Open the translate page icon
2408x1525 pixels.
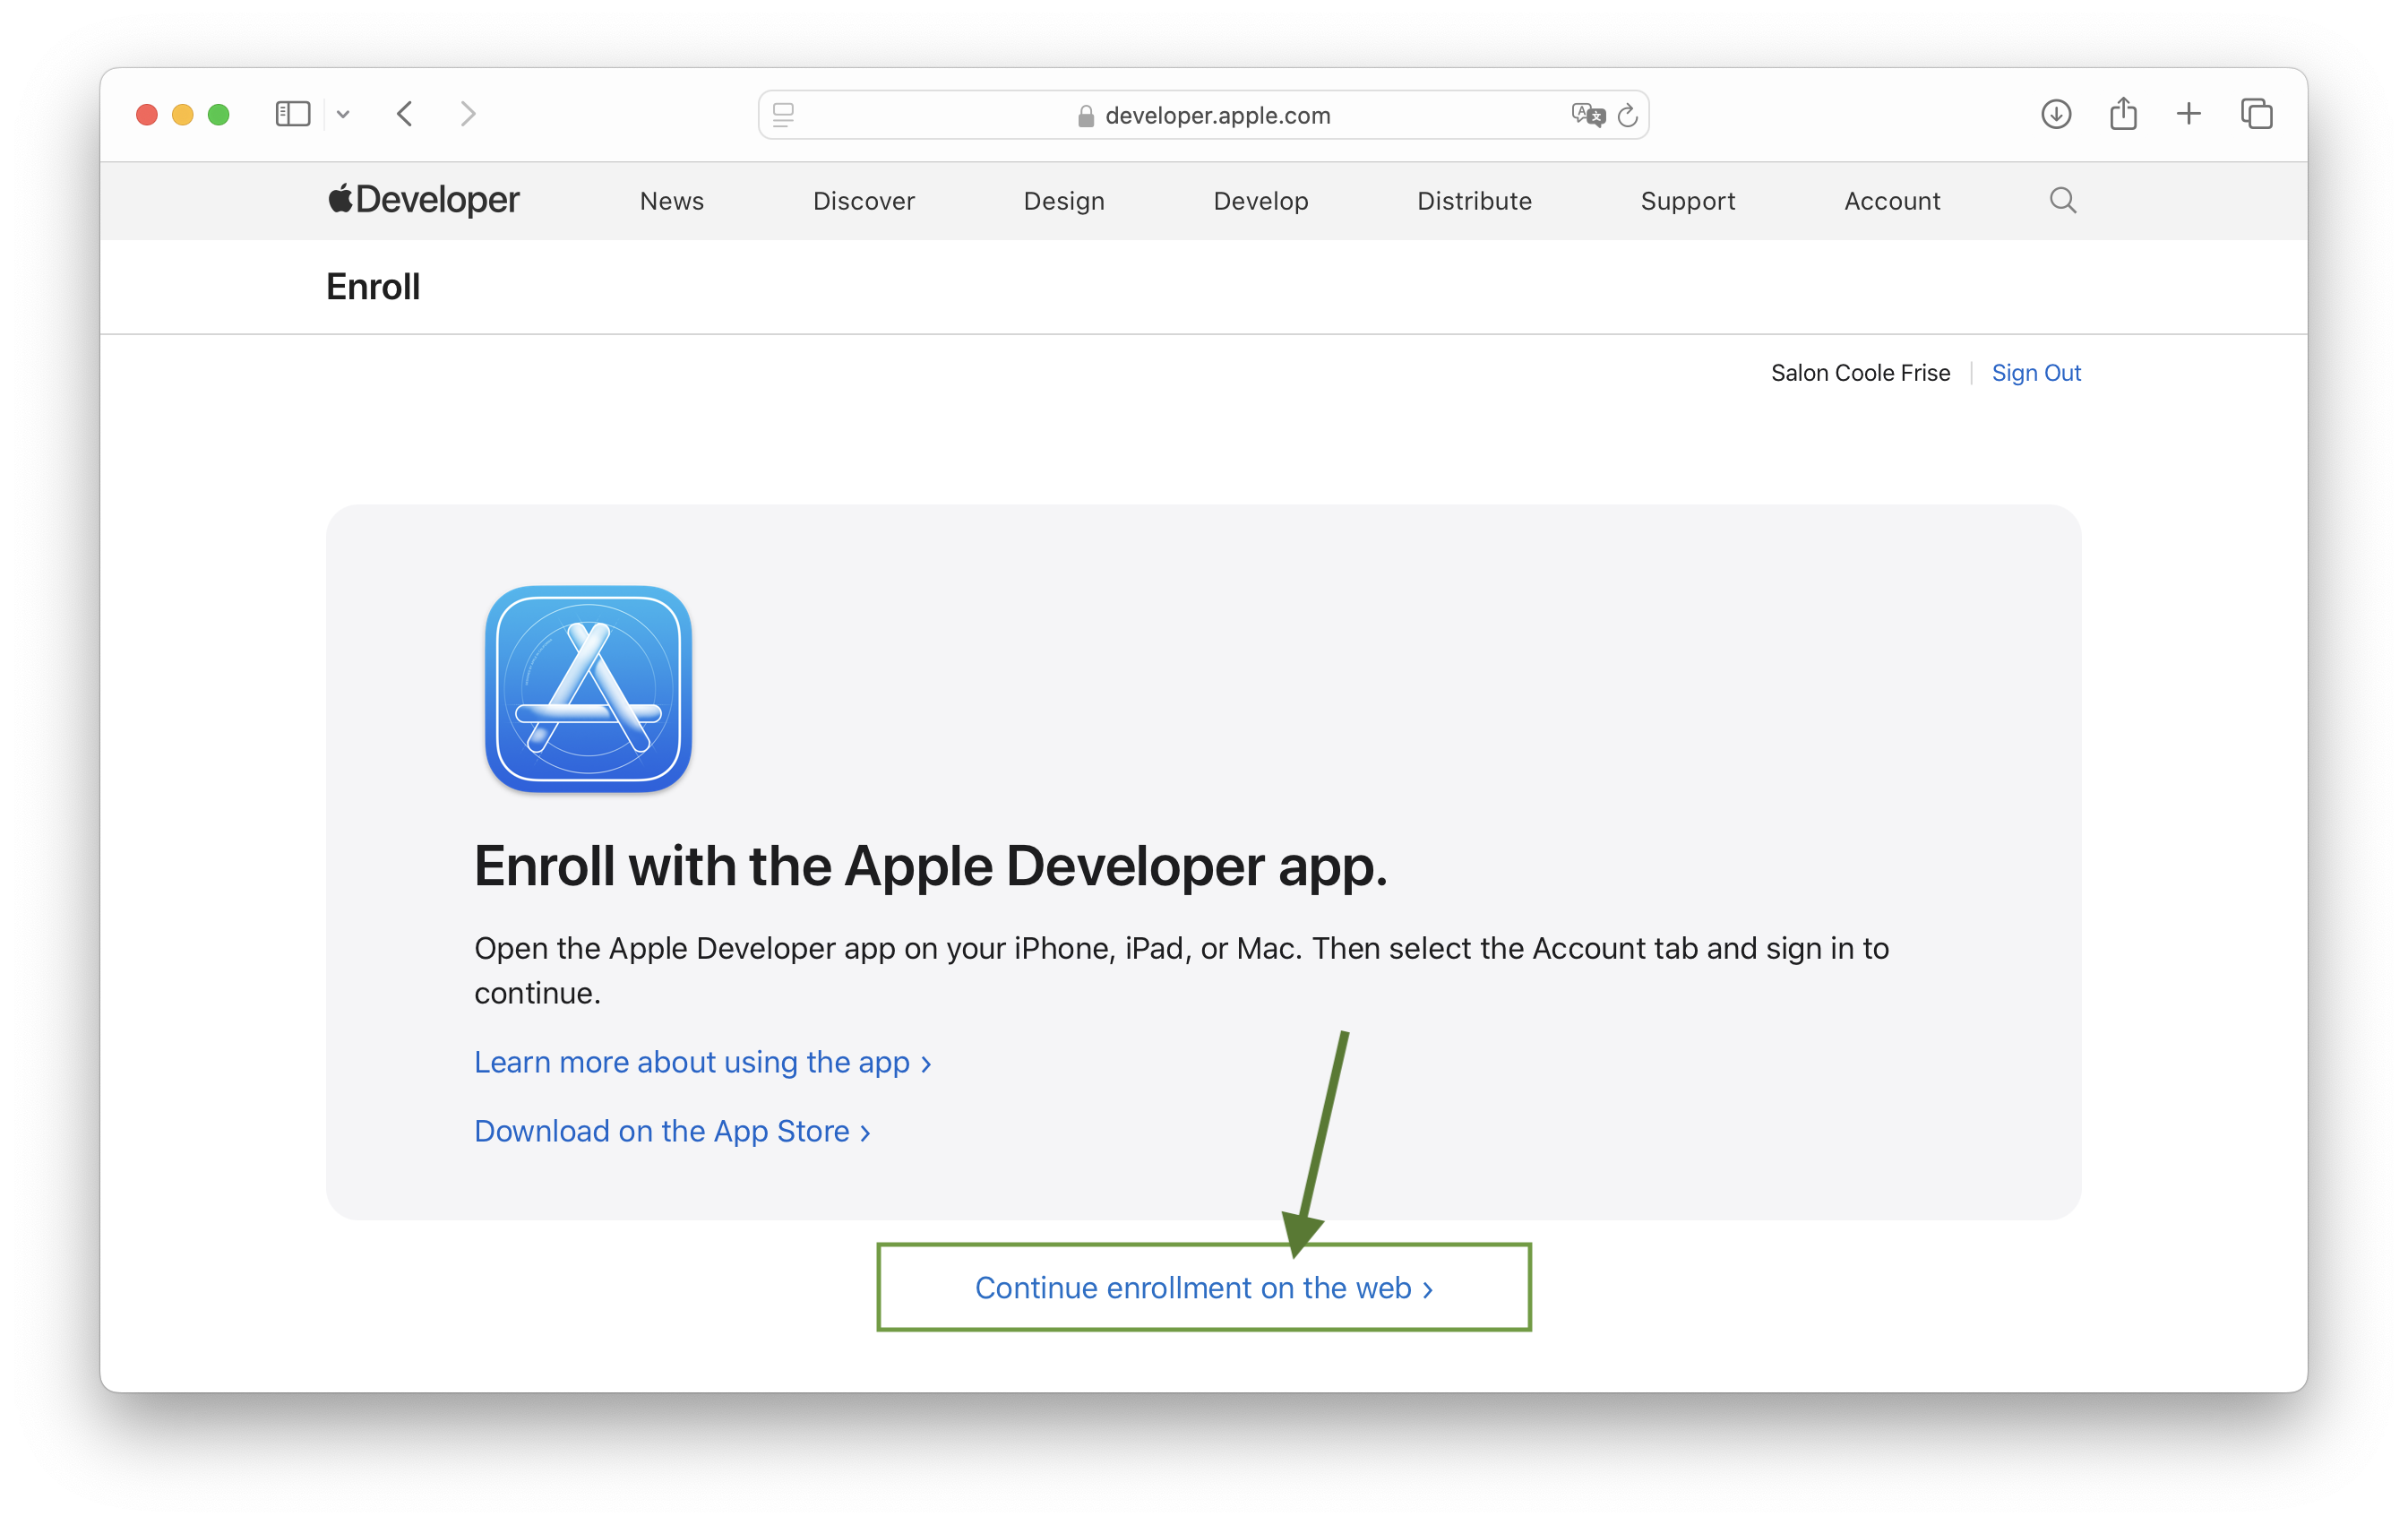click(1587, 115)
